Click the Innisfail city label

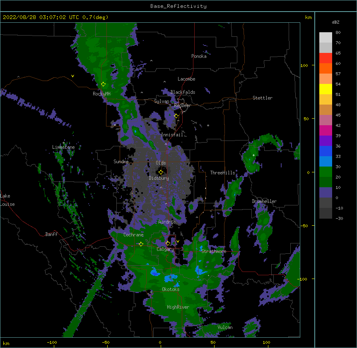[172, 135]
